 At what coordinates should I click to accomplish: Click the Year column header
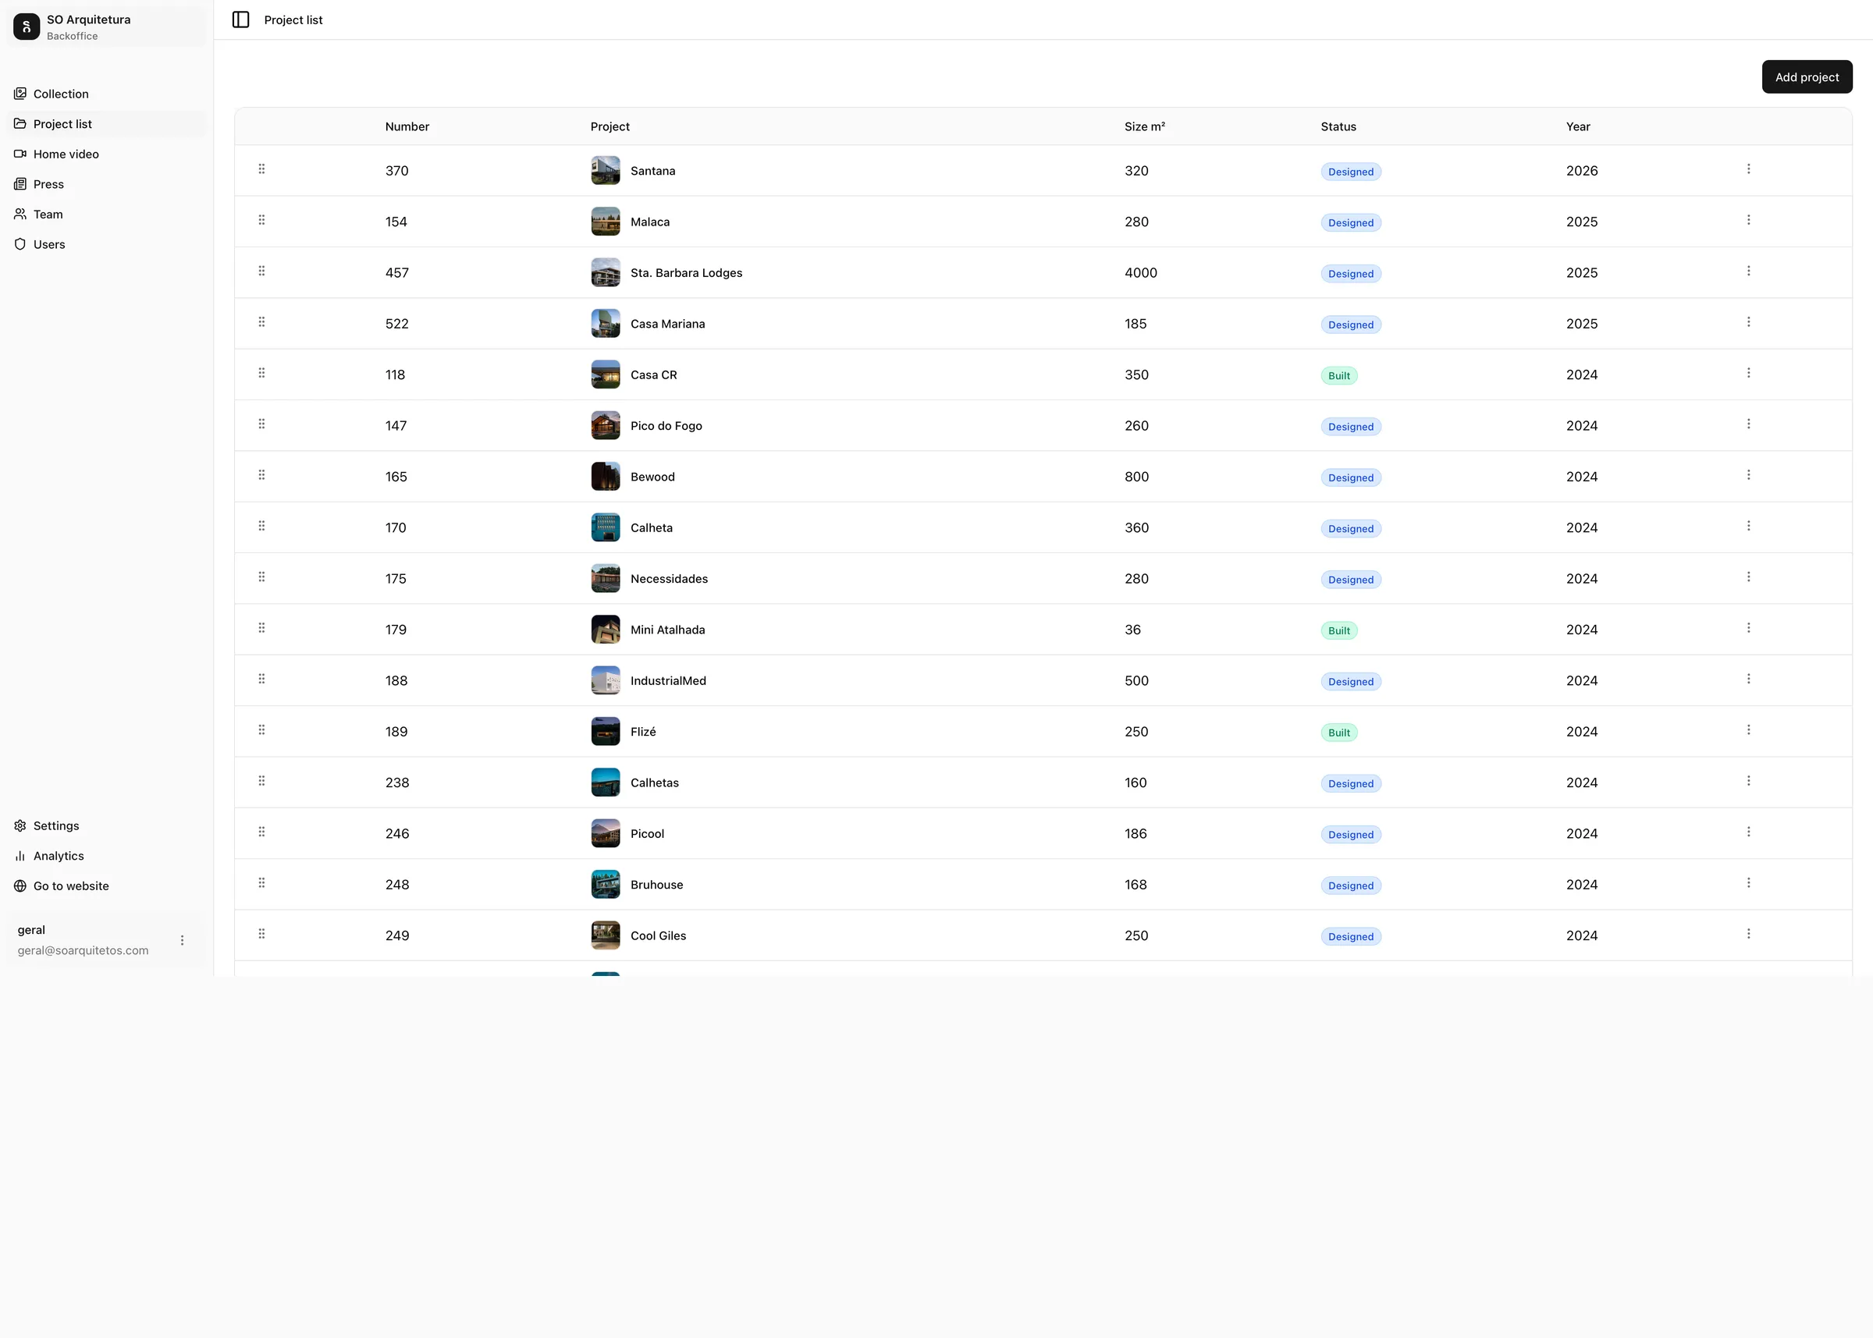click(x=1578, y=126)
